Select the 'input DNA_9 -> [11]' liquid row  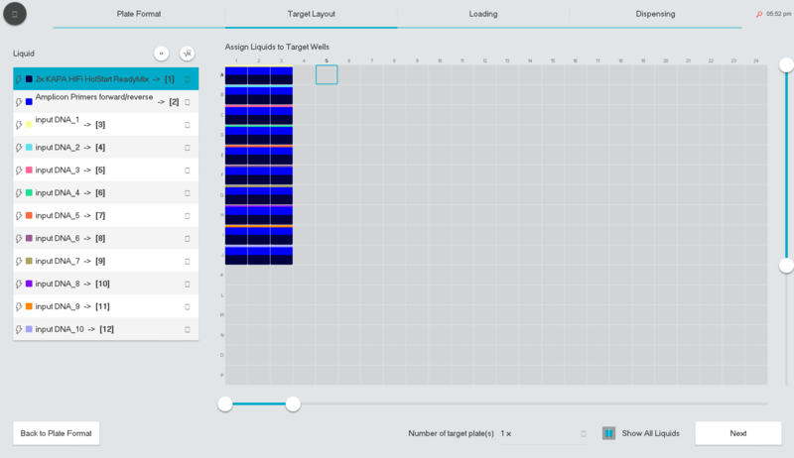coord(106,306)
